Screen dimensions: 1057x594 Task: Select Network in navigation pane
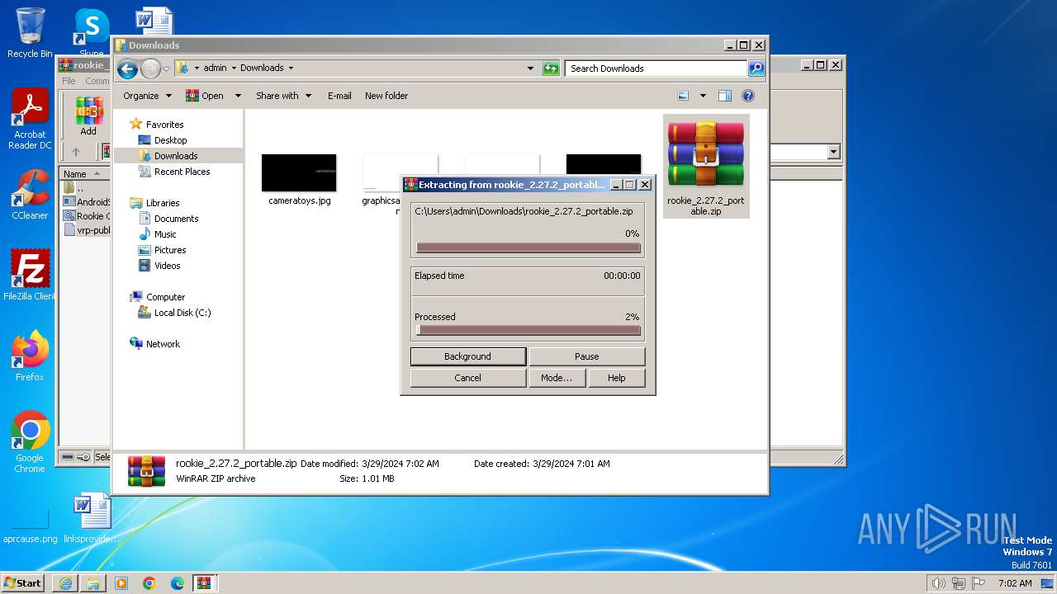click(x=163, y=344)
